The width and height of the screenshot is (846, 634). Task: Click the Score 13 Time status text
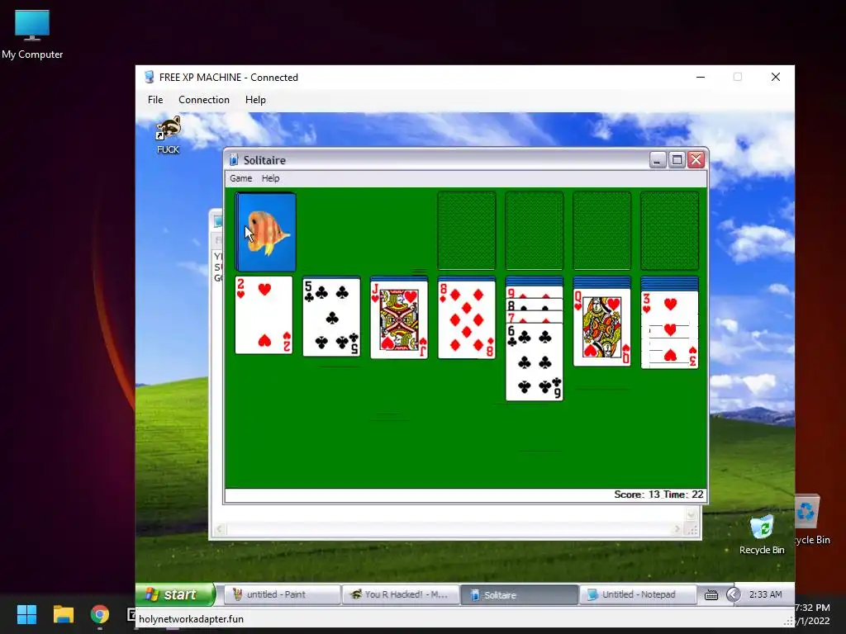(658, 494)
